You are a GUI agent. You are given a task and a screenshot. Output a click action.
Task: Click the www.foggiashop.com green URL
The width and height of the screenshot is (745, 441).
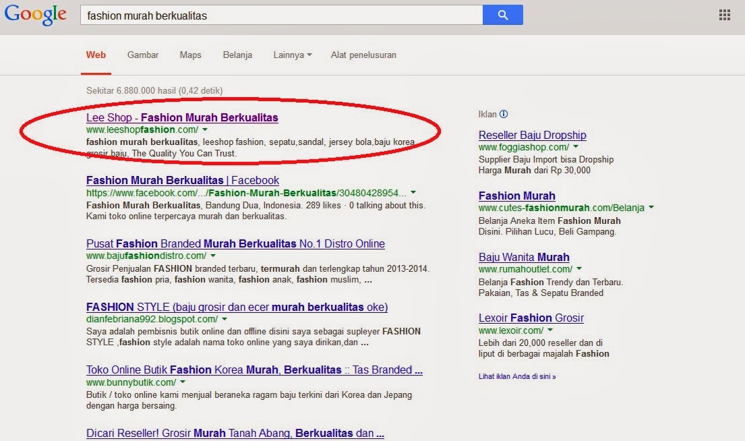click(524, 147)
